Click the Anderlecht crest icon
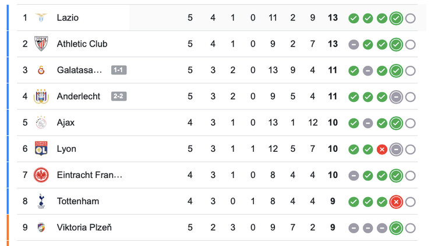Image resolution: width=431 pixels, height=246 pixels. pyautogui.click(x=41, y=97)
